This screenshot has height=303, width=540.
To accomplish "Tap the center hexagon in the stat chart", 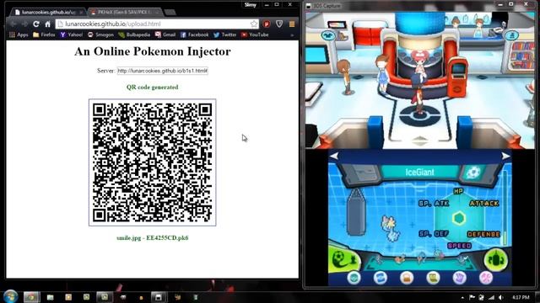I will click(459, 218).
